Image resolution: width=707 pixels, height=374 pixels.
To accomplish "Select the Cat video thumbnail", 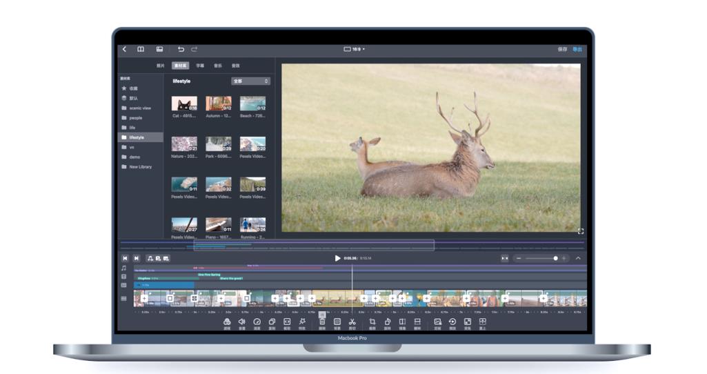I will [x=184, y=104].
